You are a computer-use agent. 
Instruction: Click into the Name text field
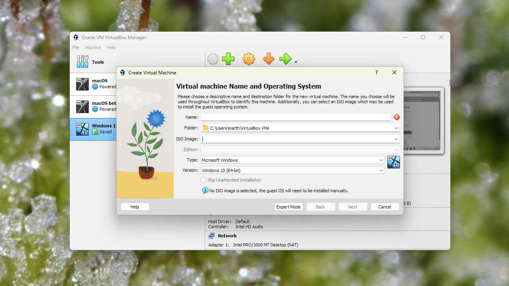[296, 117]
